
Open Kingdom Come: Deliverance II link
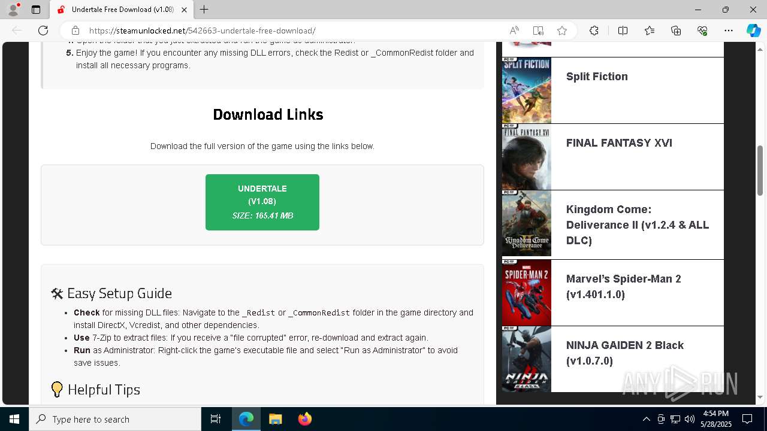638,225
